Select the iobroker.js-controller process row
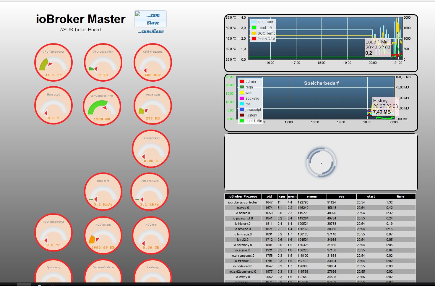This screenshot has height=286, width=435. tap(320, 202)
